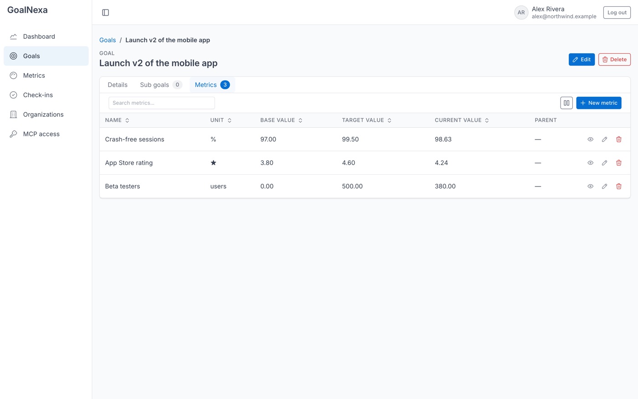Go to Goals in sidebar
The width and height of the screenshot is (638, 399).
click(x=46, y=56)
